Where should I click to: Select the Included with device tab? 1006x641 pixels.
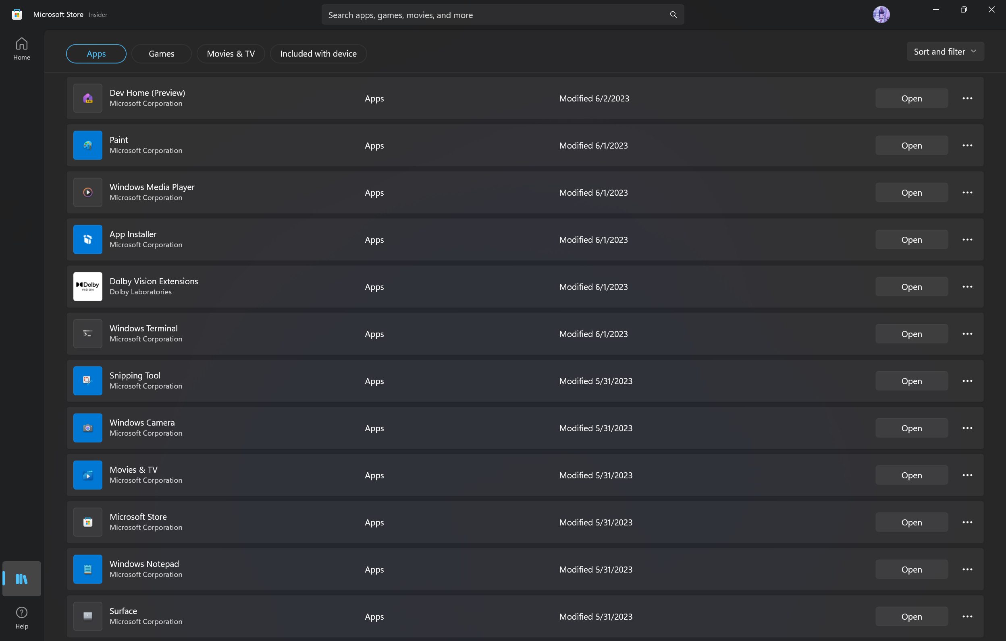click(x=318, y=54)
